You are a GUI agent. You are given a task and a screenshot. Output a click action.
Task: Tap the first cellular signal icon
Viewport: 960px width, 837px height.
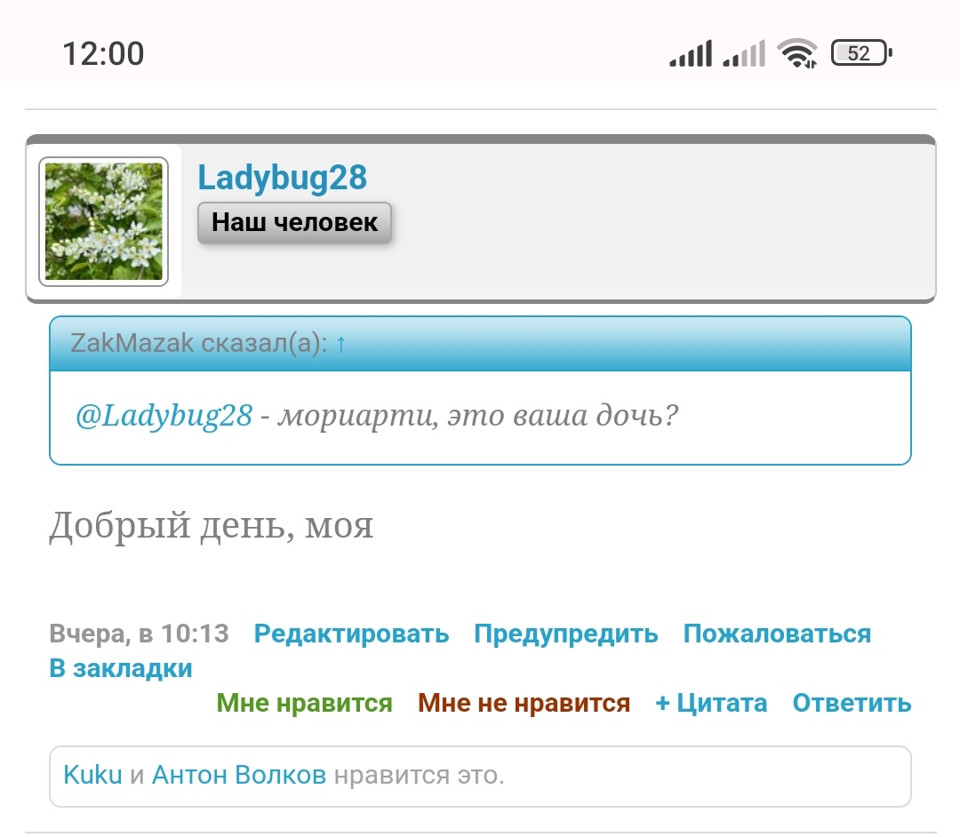click(x=691, y=52)
